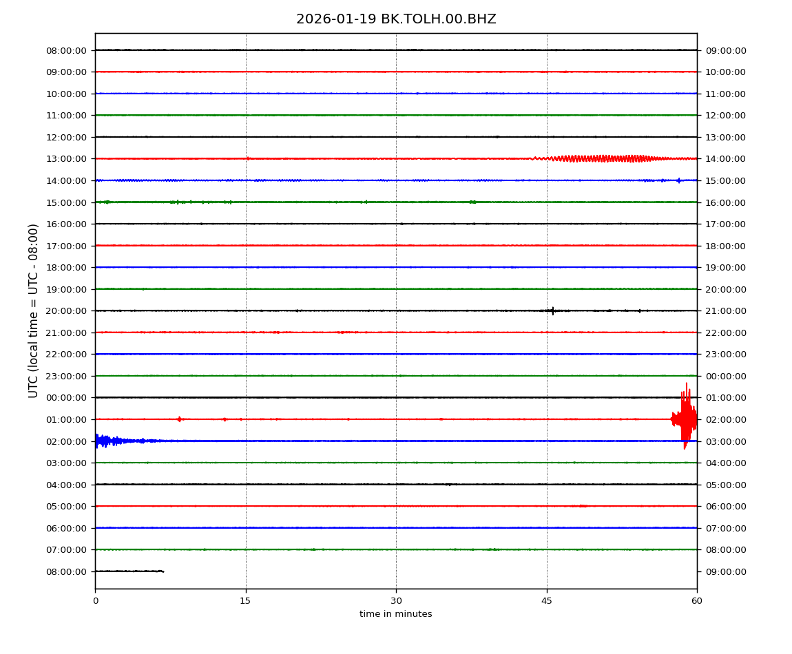
Task: Click the right-axis 23:00:00 time label
Action: point(726,355)
